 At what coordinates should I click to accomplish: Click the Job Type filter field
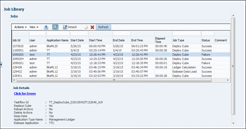pos(186,33)
